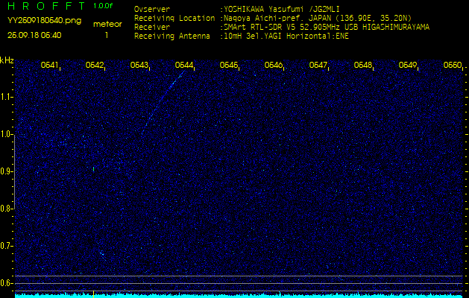Screen dimensions: 469x298
Task: Select the 0650 time marker
Action: [x=452, y=66]
